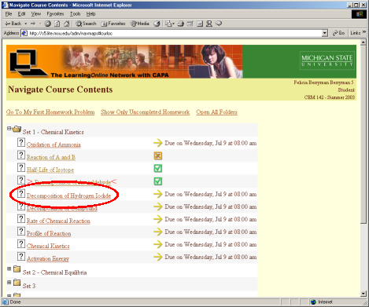The height and width of the screenshot is (307, 369).
Task: Open the Back history dropdown arrow
Action: click(x=26, y=24)
